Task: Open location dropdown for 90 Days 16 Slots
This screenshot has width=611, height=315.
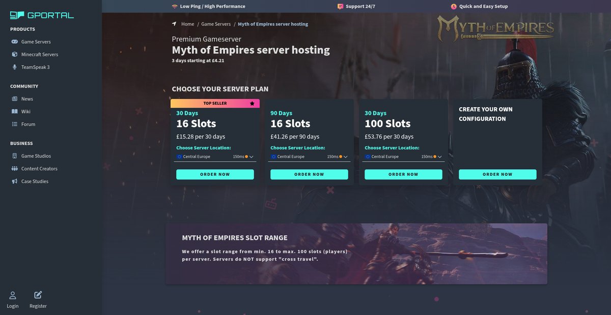Action: point(309,156)
